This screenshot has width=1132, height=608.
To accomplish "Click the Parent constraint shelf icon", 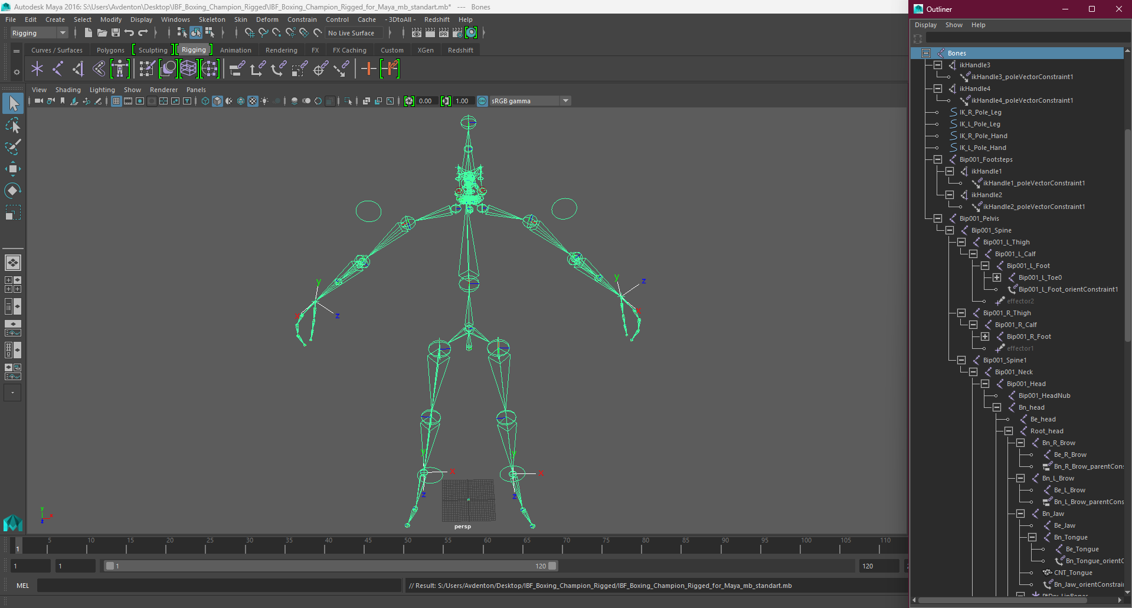I will [237, 69].
